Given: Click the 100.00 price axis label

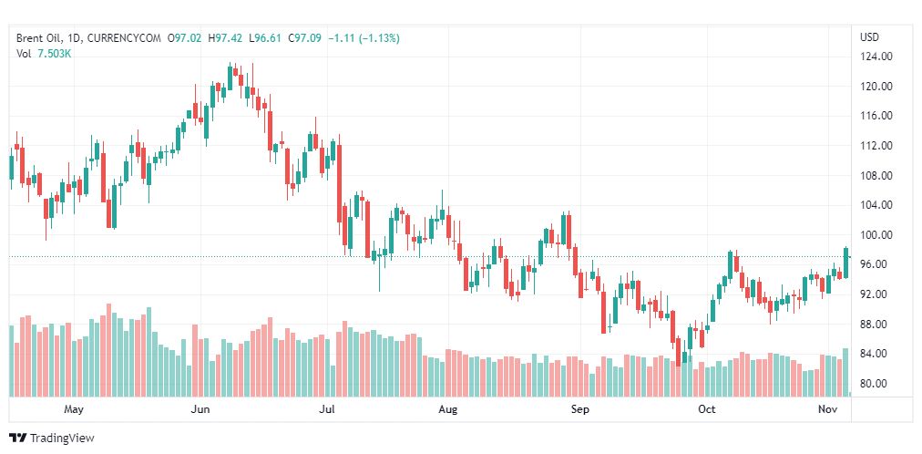Looking at the screenshot, I should pyautogui.click(x=876, y=235).
